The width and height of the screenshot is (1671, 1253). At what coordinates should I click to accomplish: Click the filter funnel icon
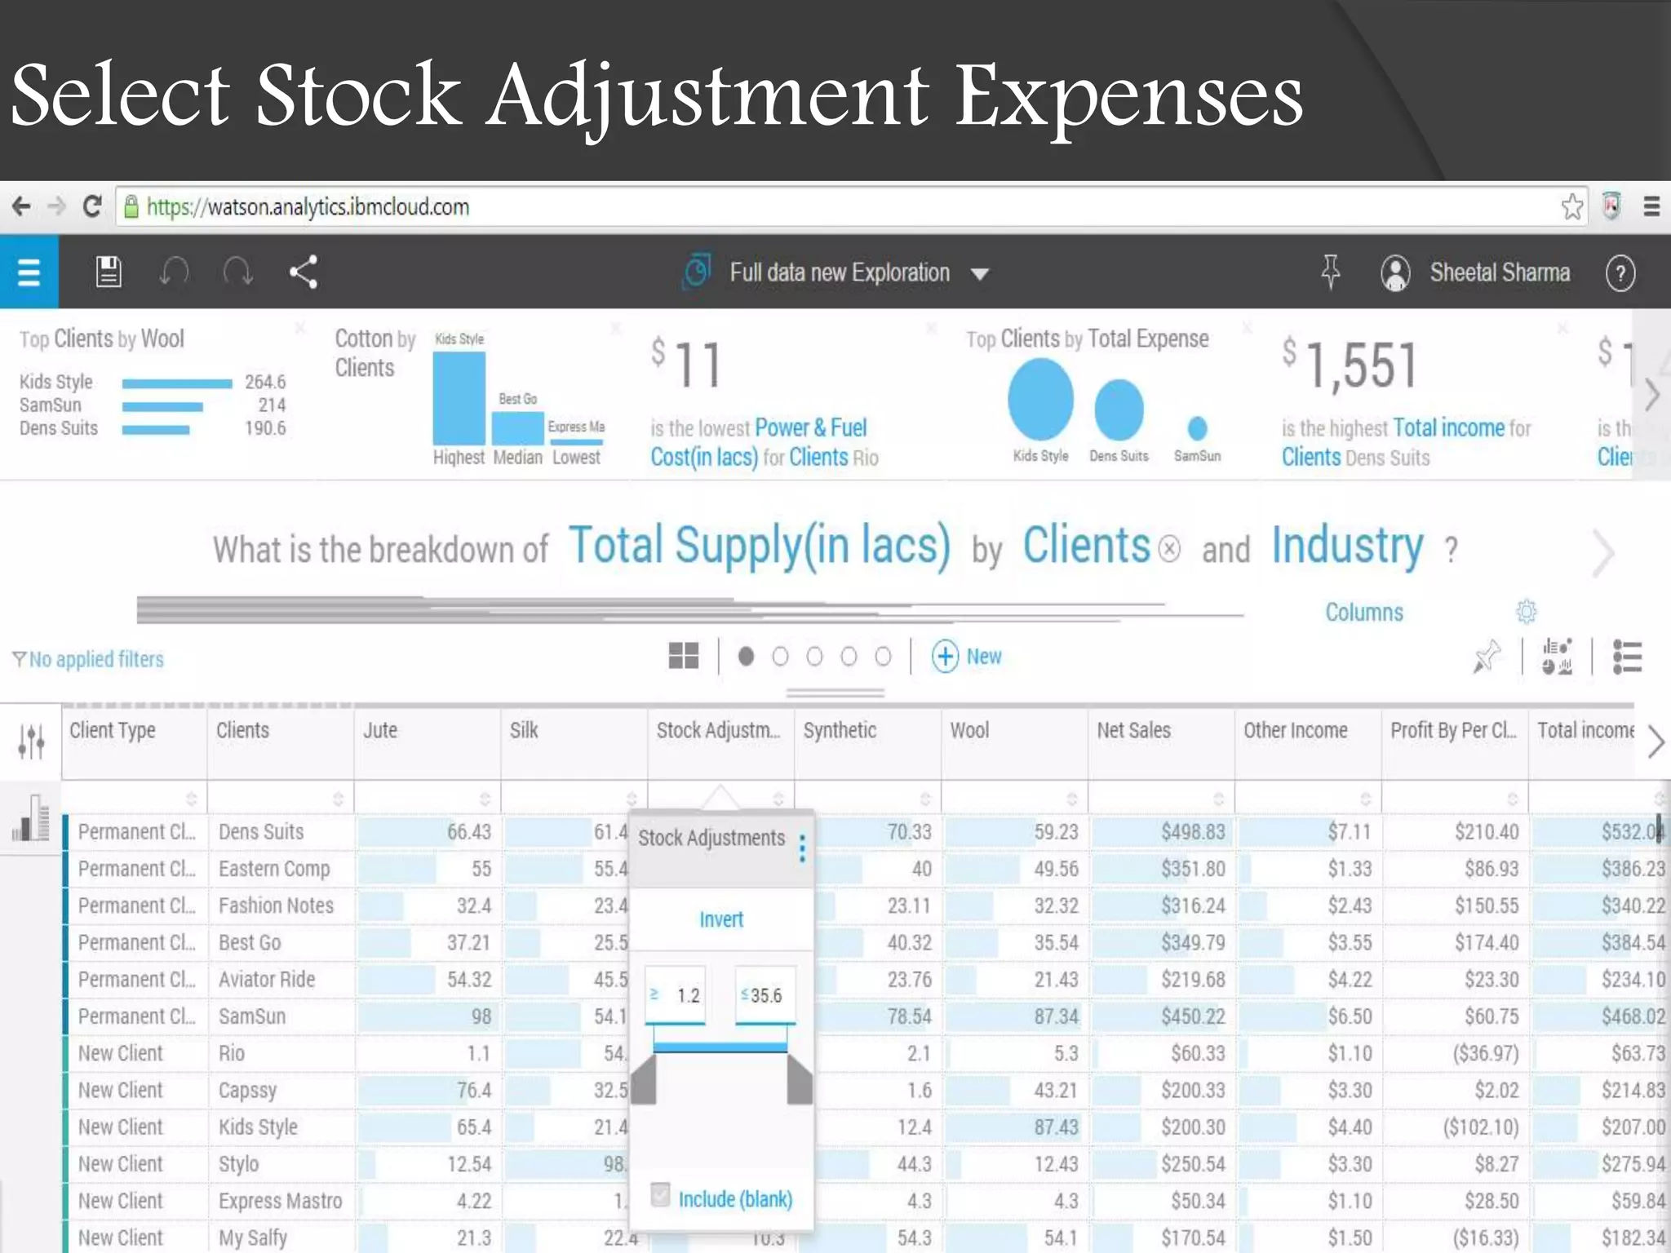coord(19,659)
